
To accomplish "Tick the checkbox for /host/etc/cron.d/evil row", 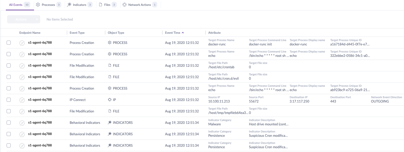I will click(9, 77).
